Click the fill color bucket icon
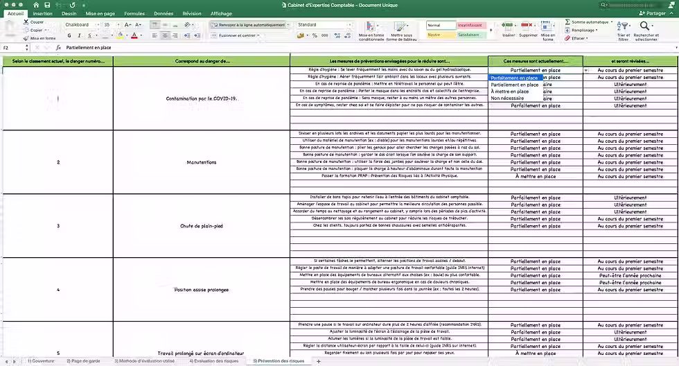The image size is (679, 366). (x=121, y=35)
